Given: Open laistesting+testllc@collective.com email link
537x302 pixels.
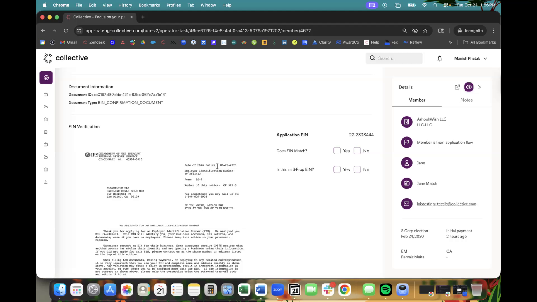Looking at the screenshot, I should (x=446, y=204).
